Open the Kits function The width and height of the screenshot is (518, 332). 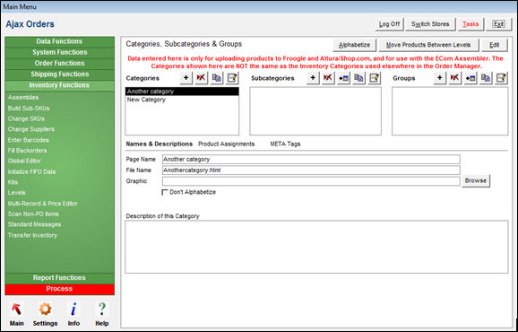13,182
